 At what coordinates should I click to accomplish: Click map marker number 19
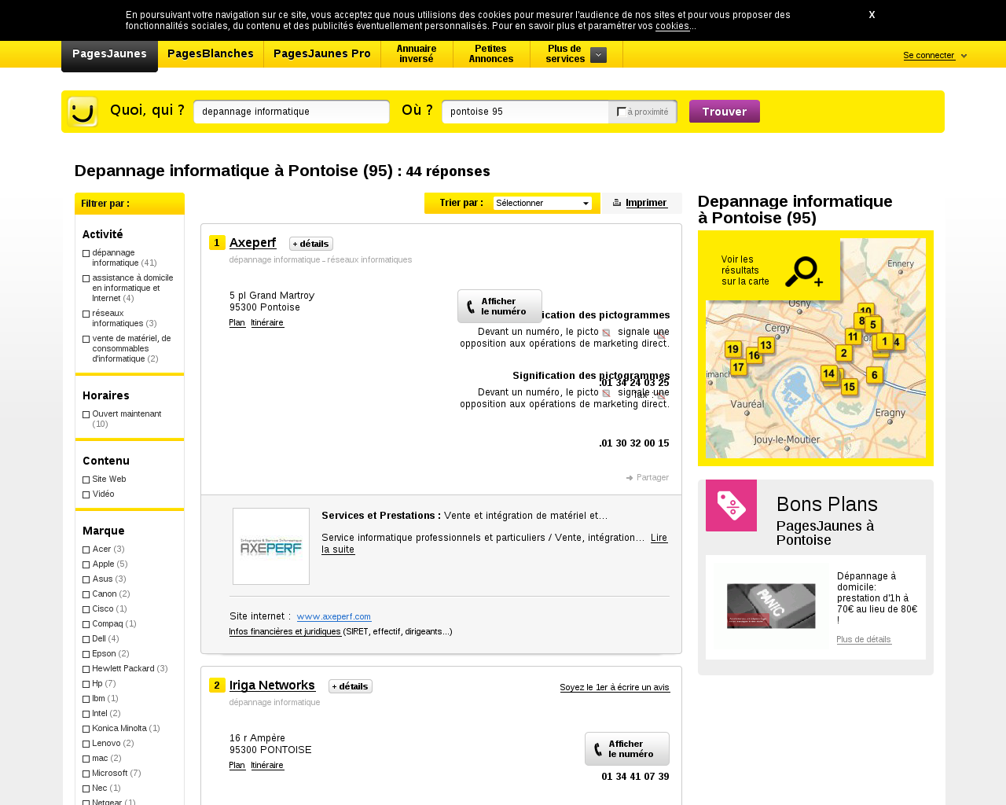(733, 350)
